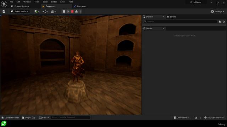The height and width of the screenshot is (127, 227).
Task: Switch to the Levels panel tab
Action: pyautogui.click(x=171, y=17)
